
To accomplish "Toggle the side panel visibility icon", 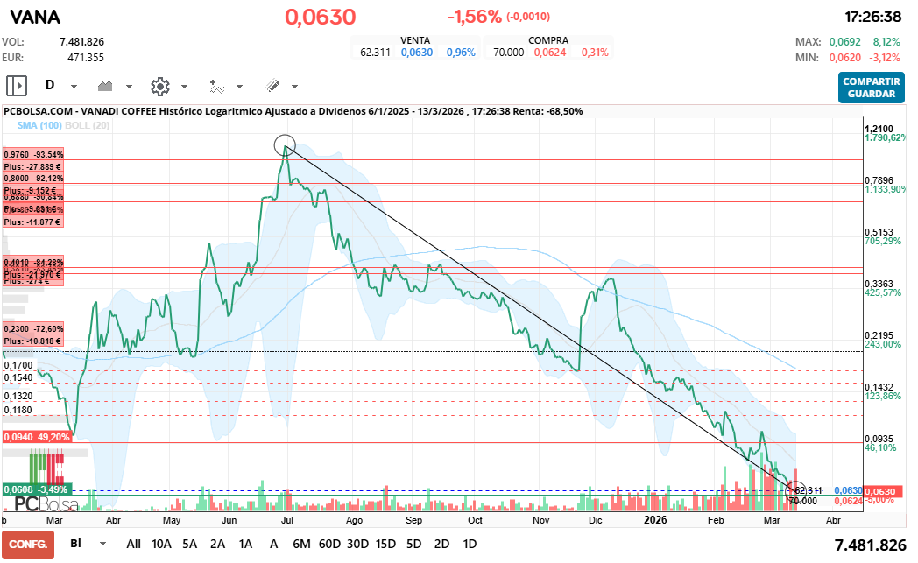I will point(17,86).
